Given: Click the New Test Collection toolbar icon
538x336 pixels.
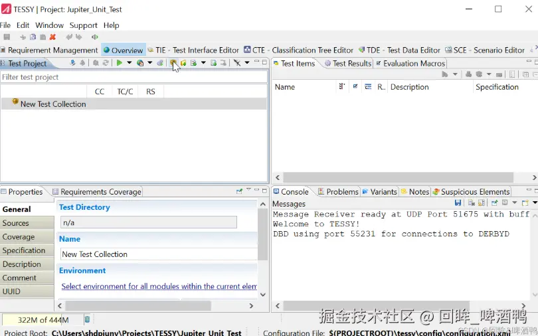Looking at the screenshot, I should pyautogui.click(x=173, y=62).
